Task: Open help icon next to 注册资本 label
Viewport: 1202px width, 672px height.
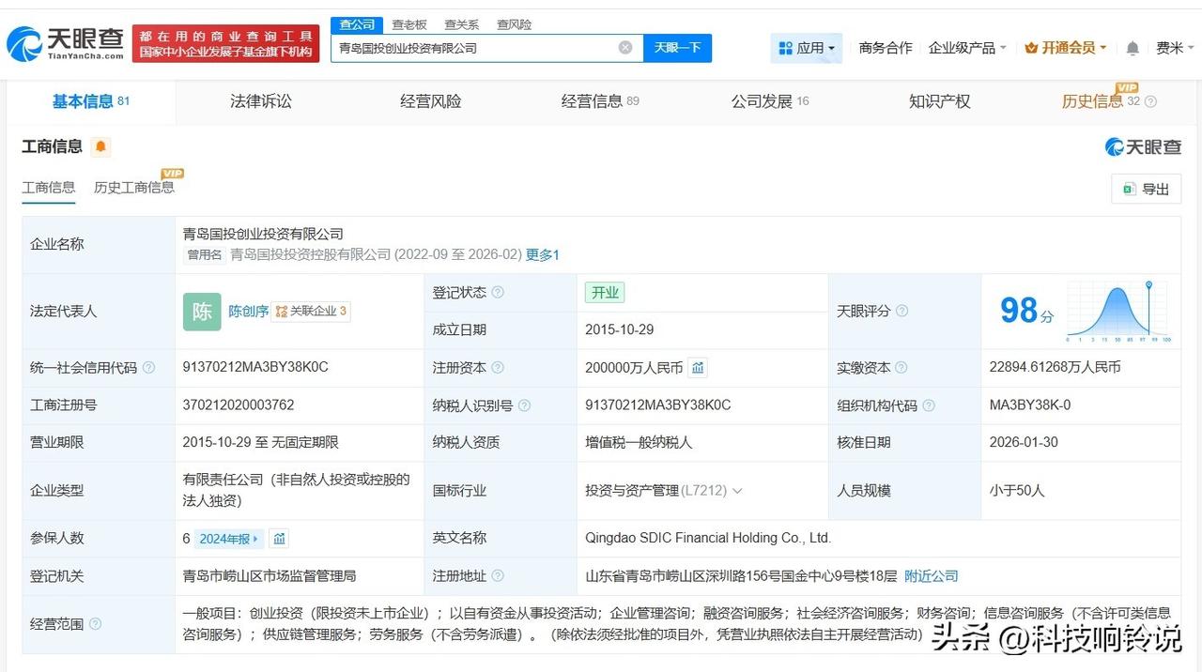Action: tap(498, 368)
